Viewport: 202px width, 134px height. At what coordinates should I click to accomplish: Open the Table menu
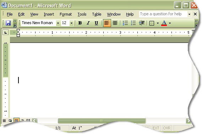97,14
